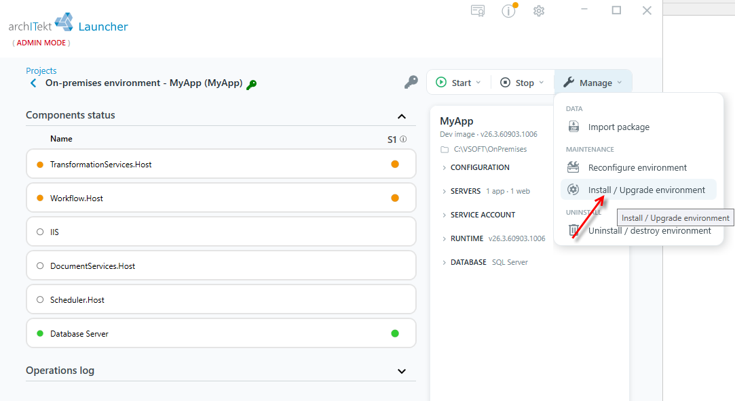Open the license certificate icon in header
This screenshot has height=401, width=735.
(x=478, y=11)
